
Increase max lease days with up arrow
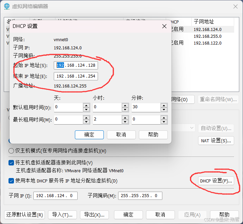[86, 118]
